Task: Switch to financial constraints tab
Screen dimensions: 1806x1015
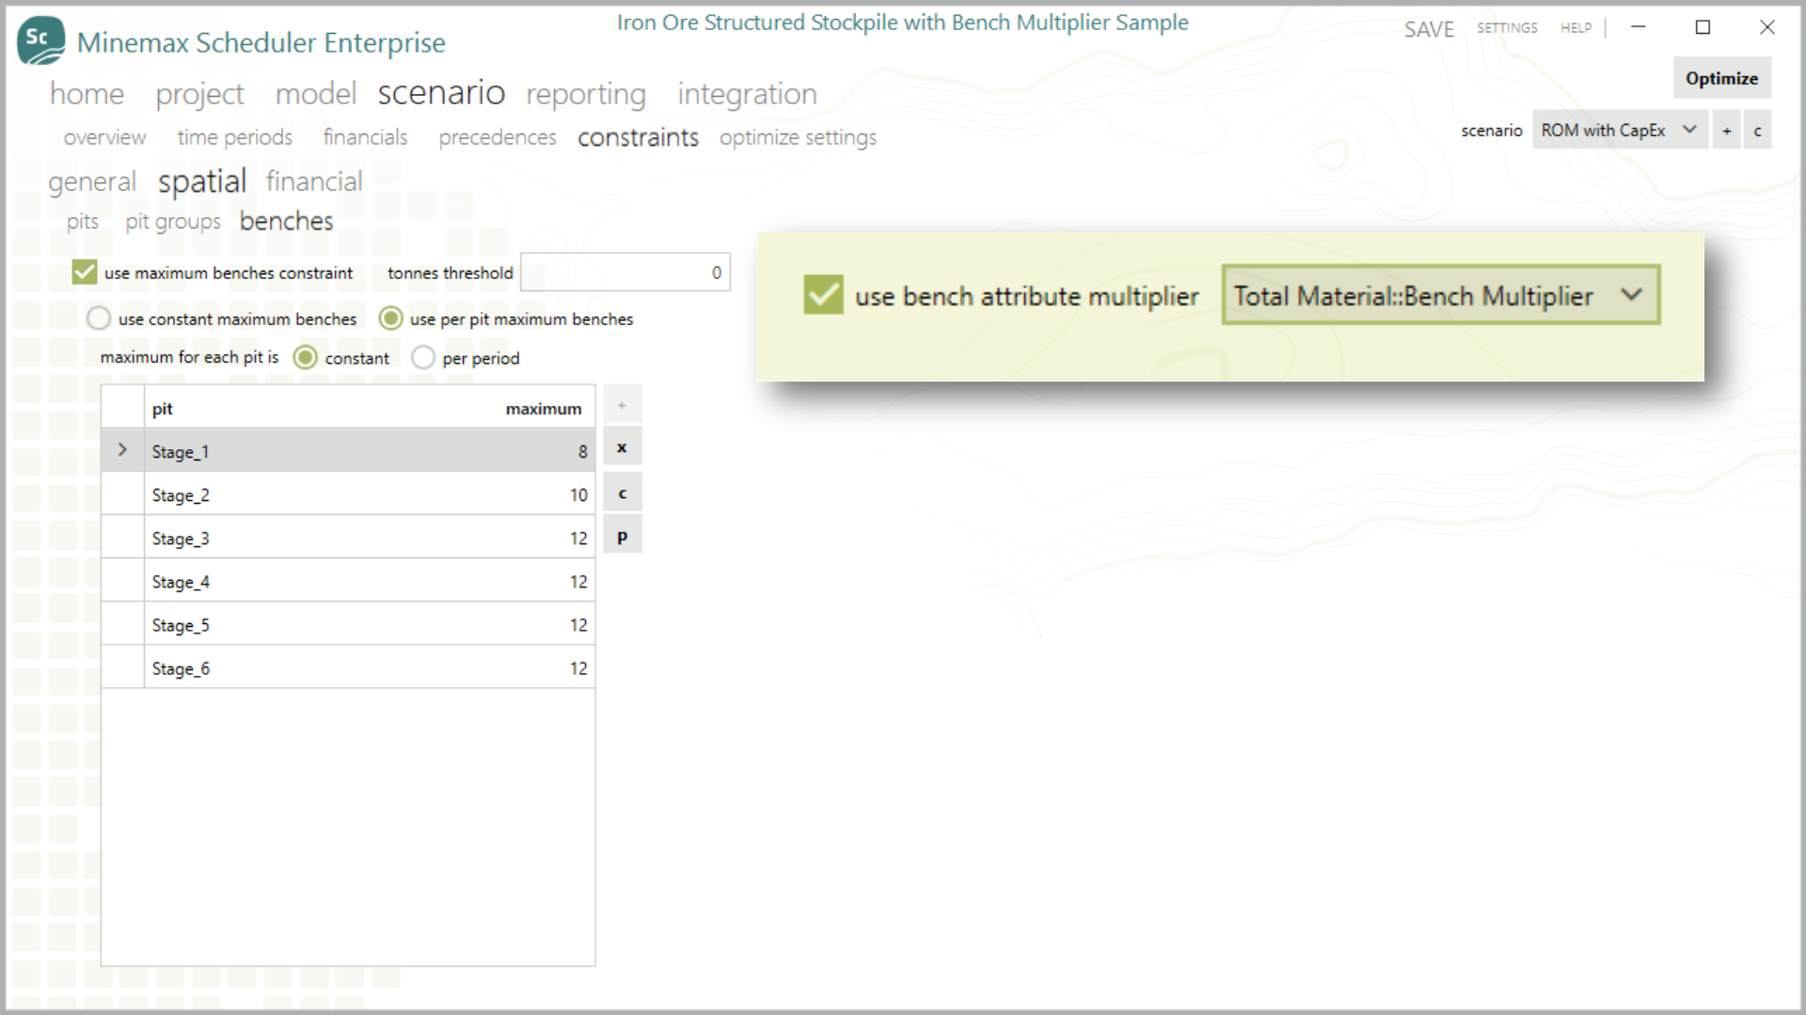Action: coord(314,181)
